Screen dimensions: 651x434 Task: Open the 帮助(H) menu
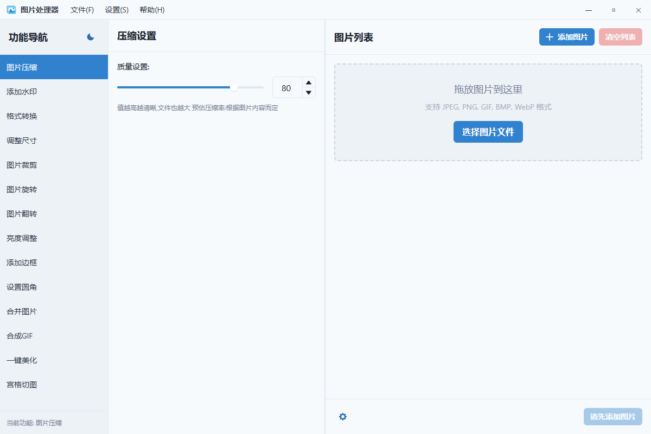[x=152, y=10]
